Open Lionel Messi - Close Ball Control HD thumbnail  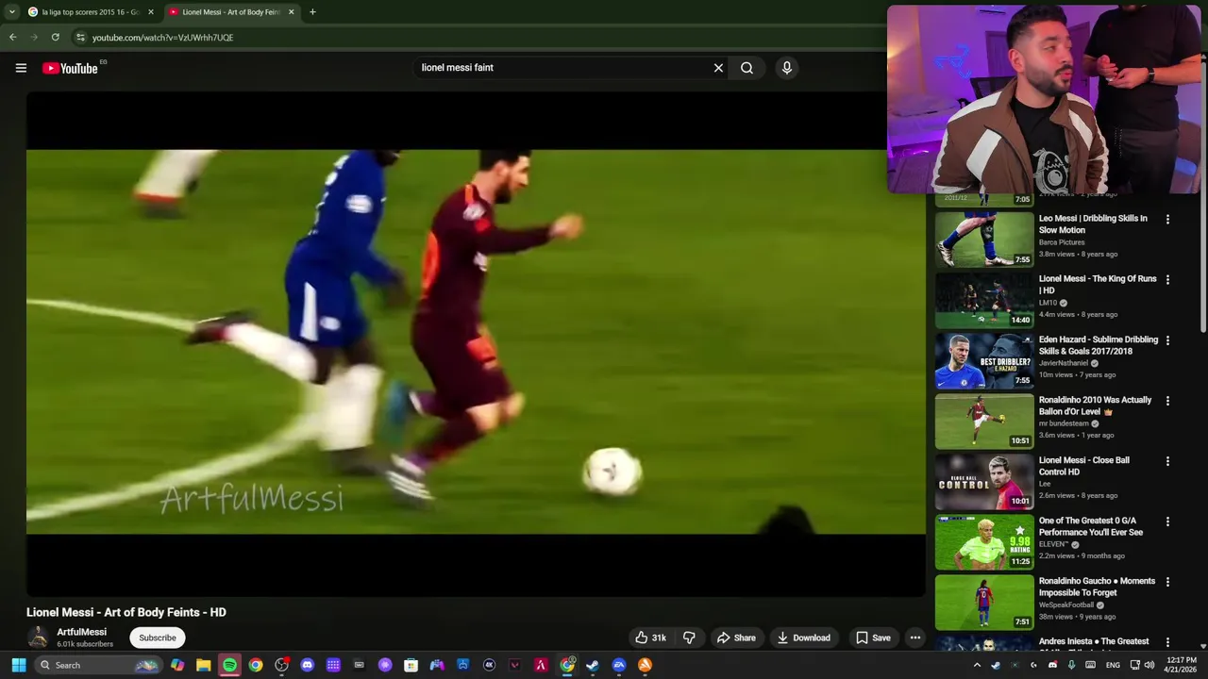(984, 481)
